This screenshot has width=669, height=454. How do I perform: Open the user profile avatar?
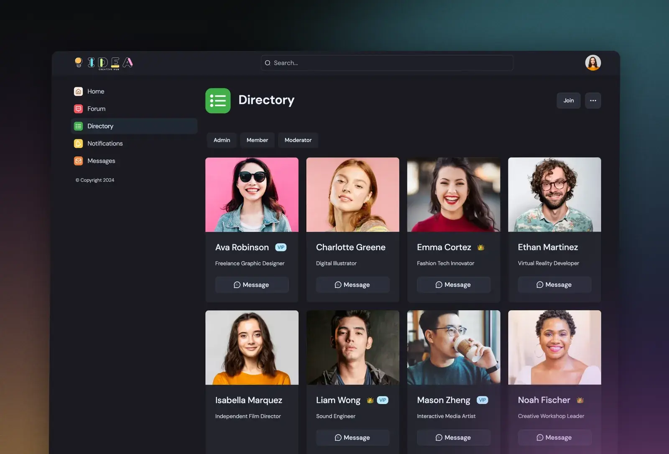(x=593, y=63)
